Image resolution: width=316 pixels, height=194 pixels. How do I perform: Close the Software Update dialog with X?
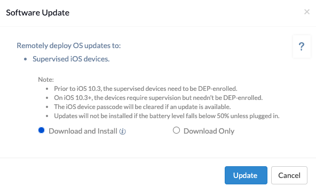pyautogui.click(x=307, y=12)
